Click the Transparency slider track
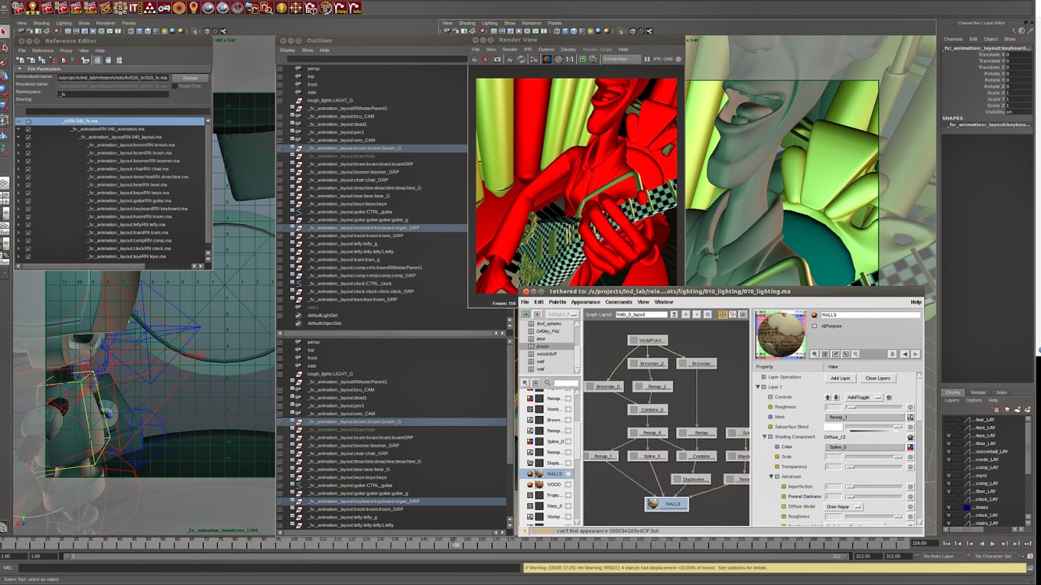 tap(873, 467)
